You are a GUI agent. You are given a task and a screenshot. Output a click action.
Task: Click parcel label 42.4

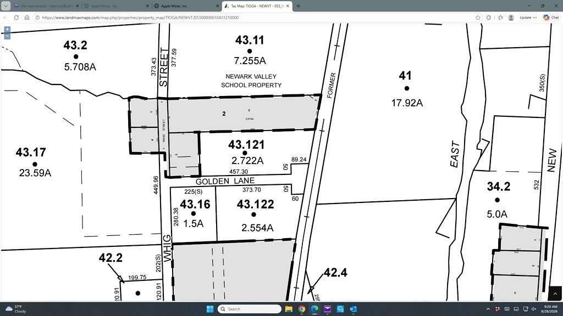click(x=335, y=273)
